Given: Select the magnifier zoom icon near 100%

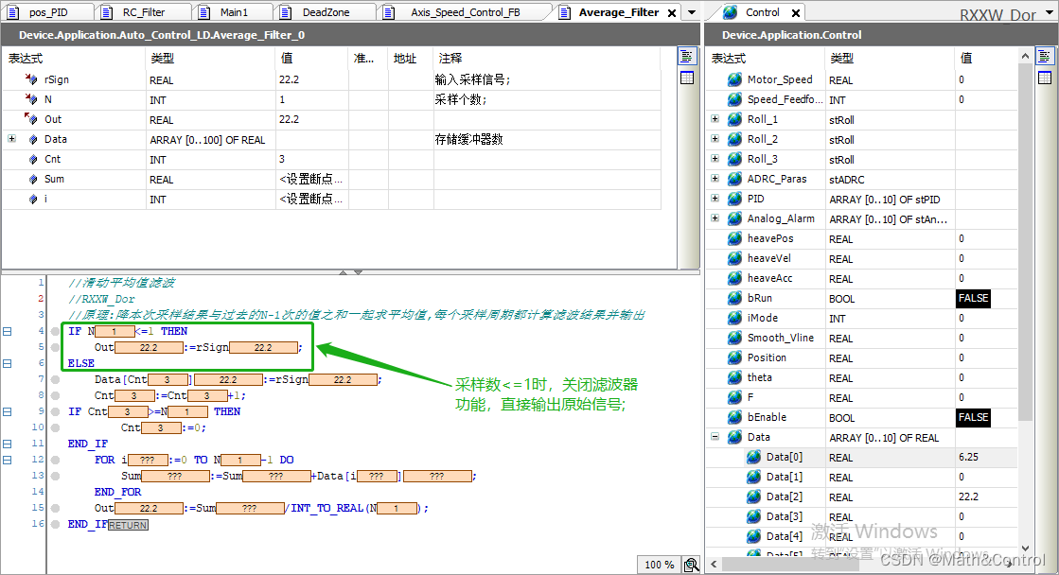Looking at the screenshot, I should (x=690, y=565).
